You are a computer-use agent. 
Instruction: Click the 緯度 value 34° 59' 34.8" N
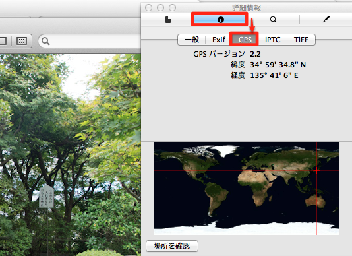[278, 65]
